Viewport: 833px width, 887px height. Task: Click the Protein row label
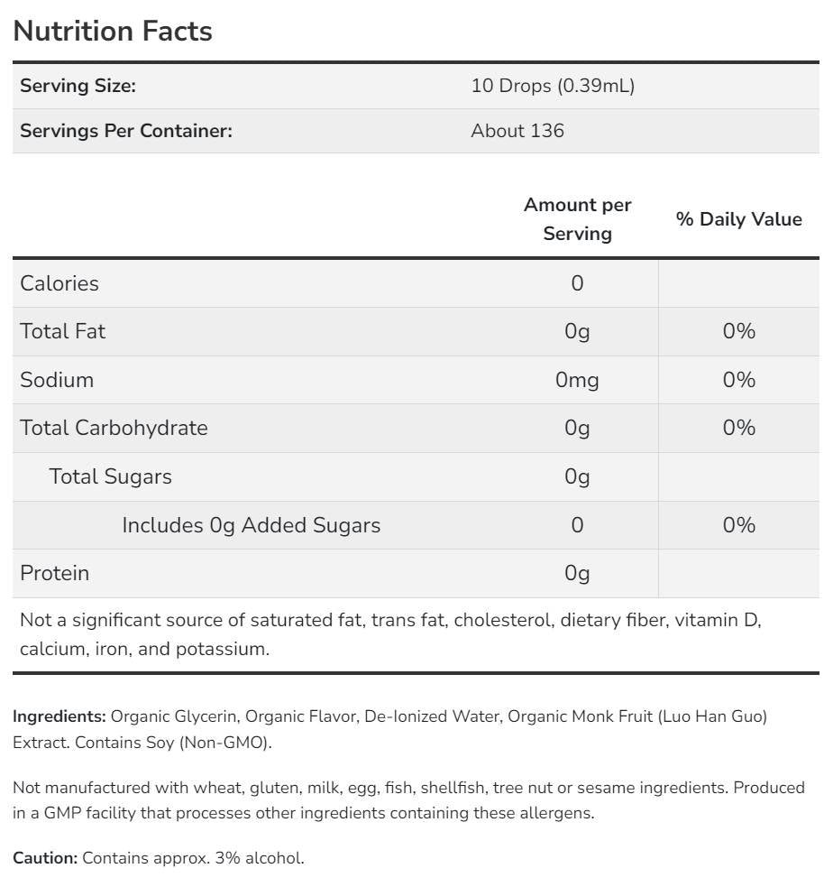[54, 573]
